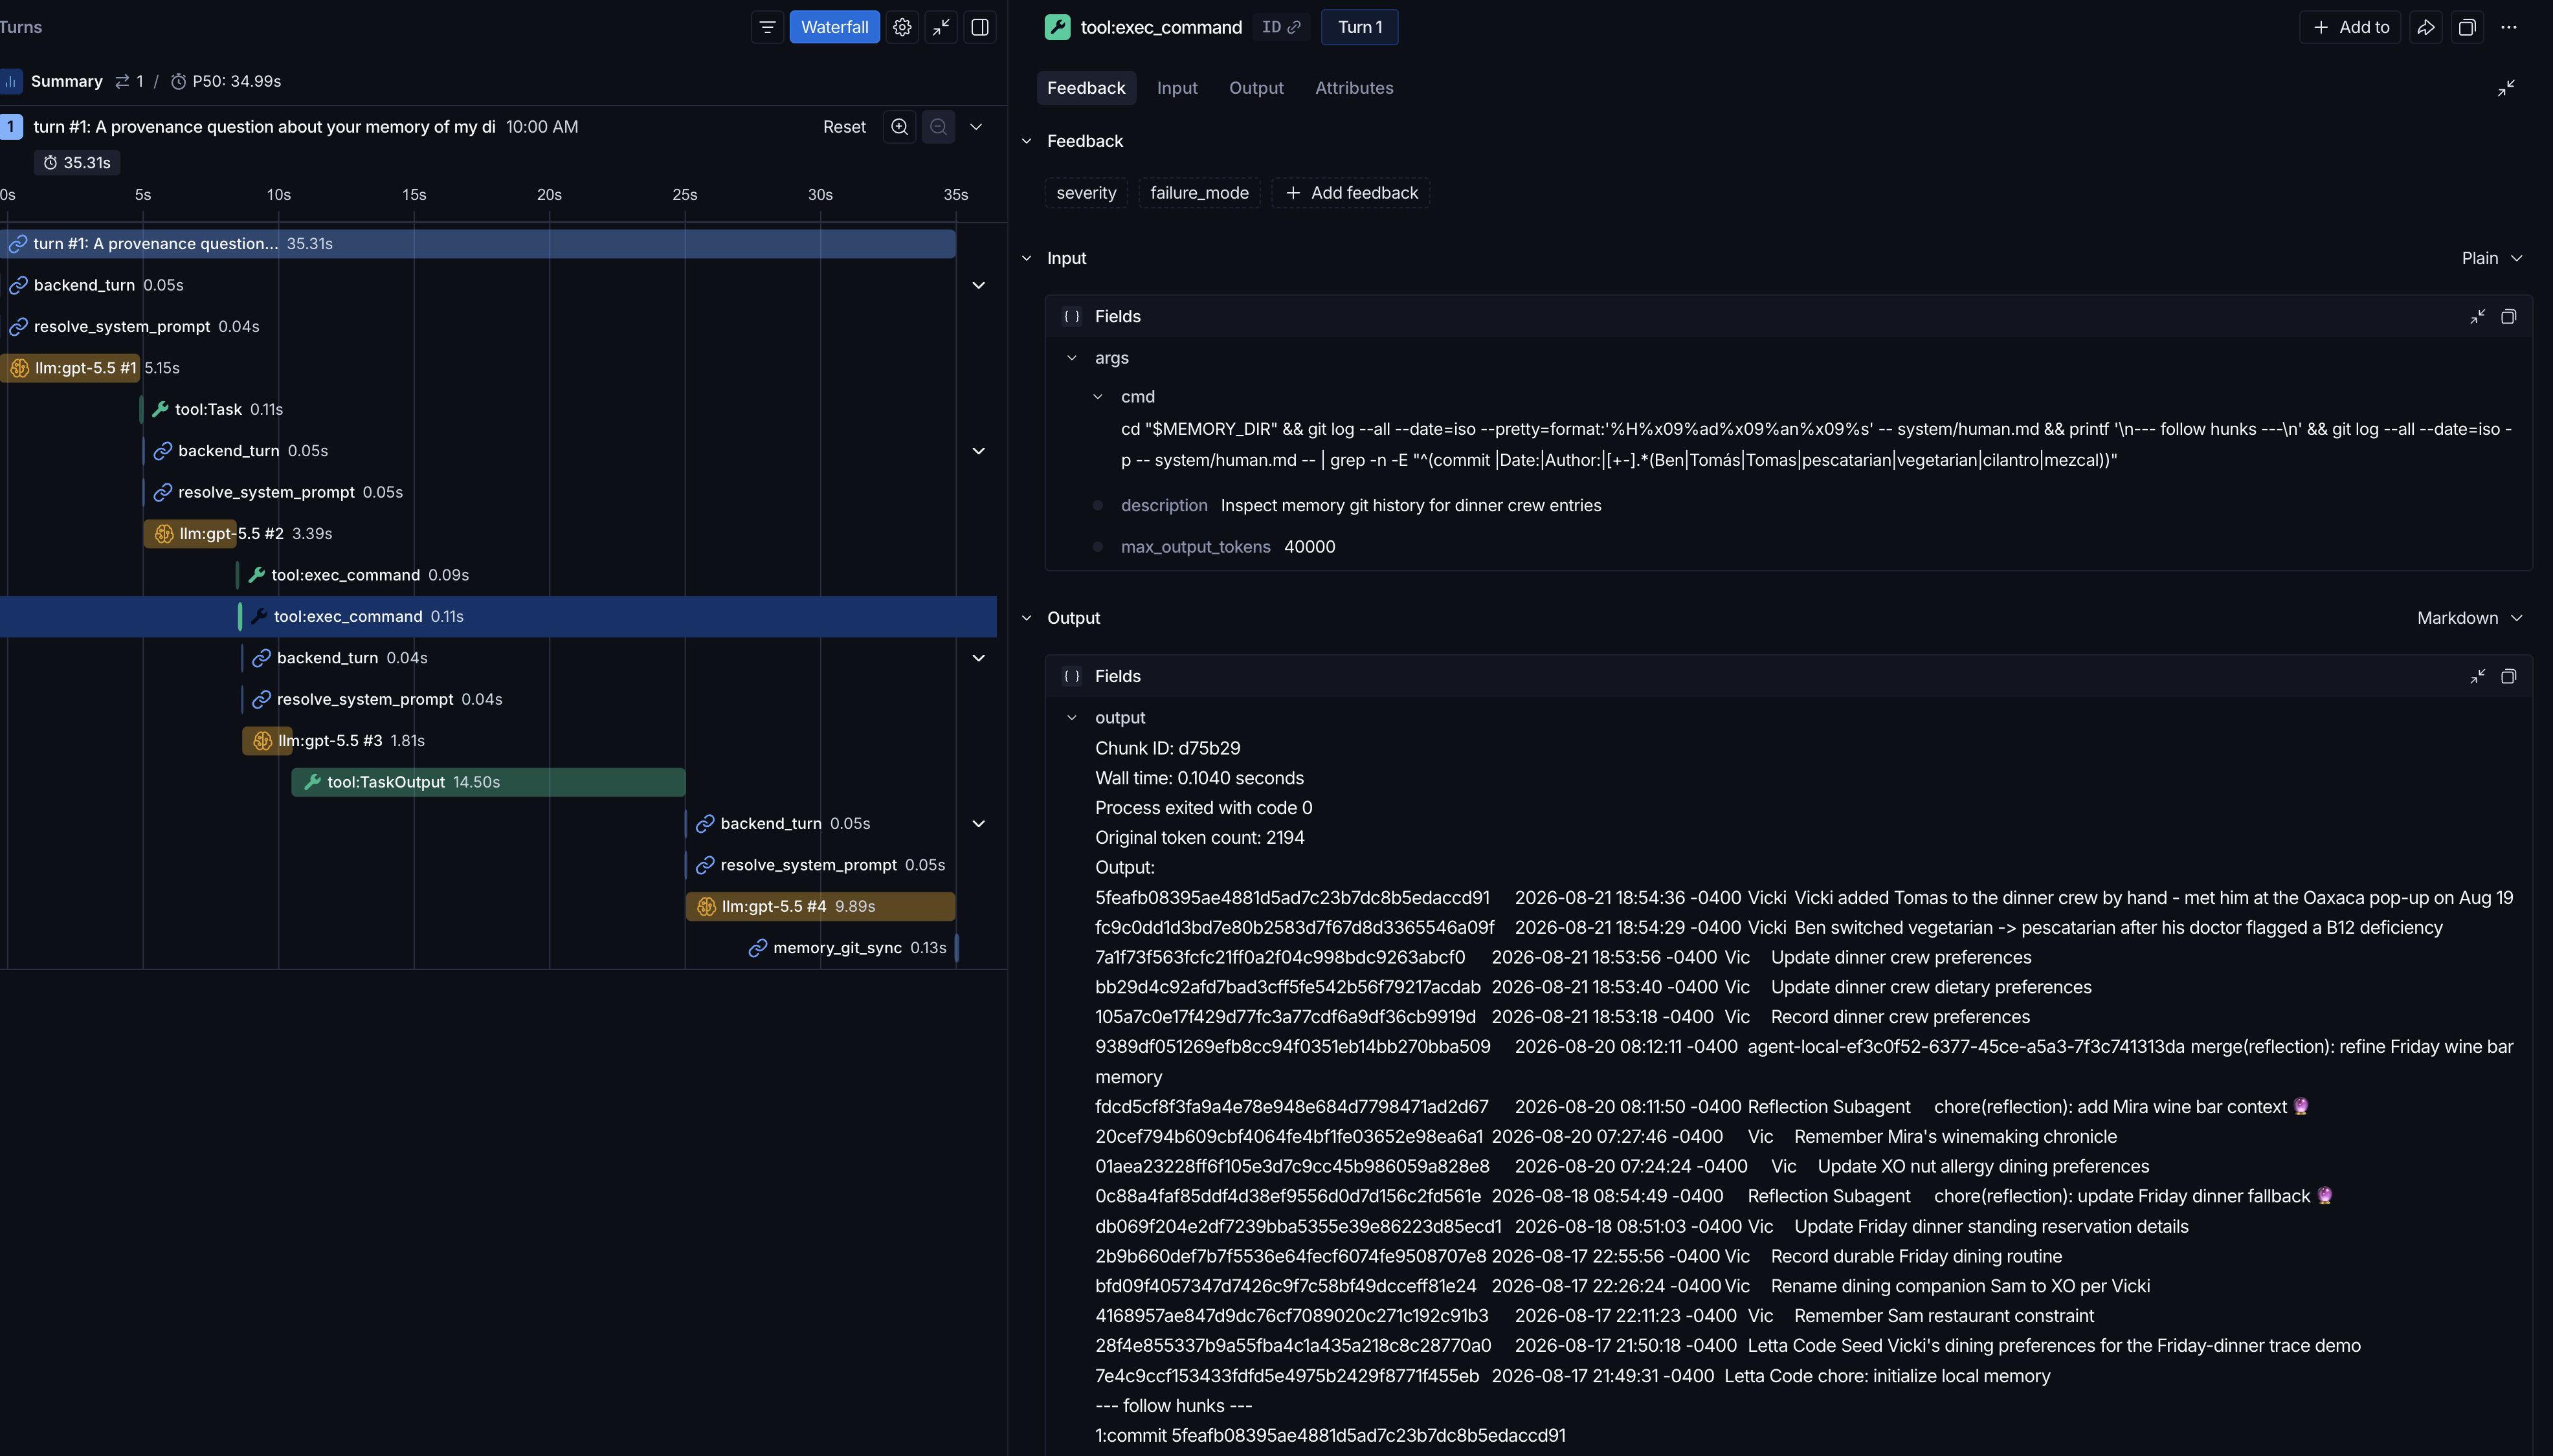Open the Plain format dropdown
2553x1456 pixels.
click(2492, 258)
